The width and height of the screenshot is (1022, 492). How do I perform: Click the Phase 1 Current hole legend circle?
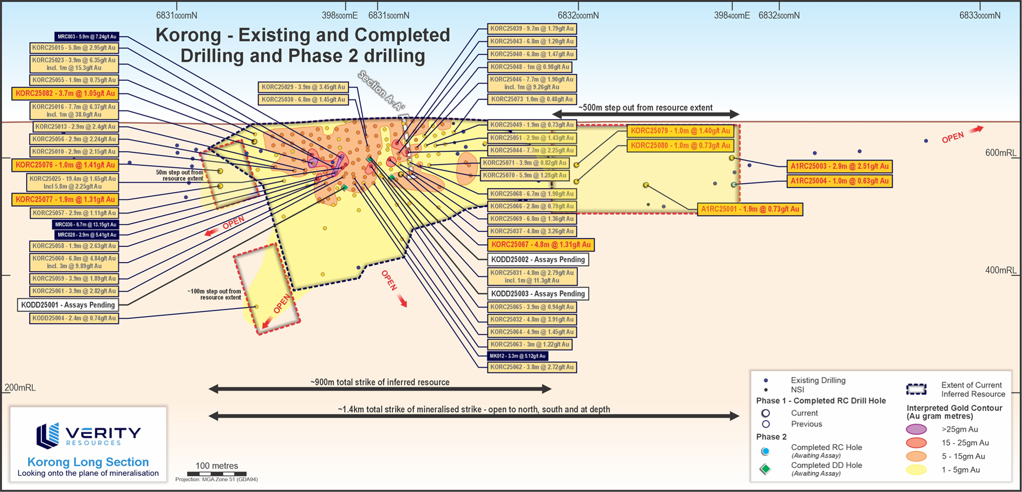pos(765,413)
